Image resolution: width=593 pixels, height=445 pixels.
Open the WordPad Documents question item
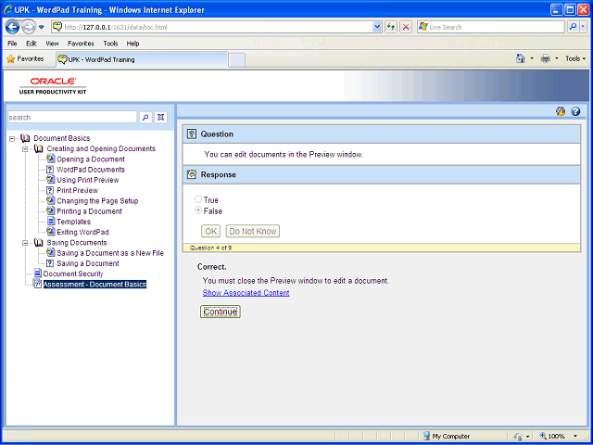click(x=91, y=170)
